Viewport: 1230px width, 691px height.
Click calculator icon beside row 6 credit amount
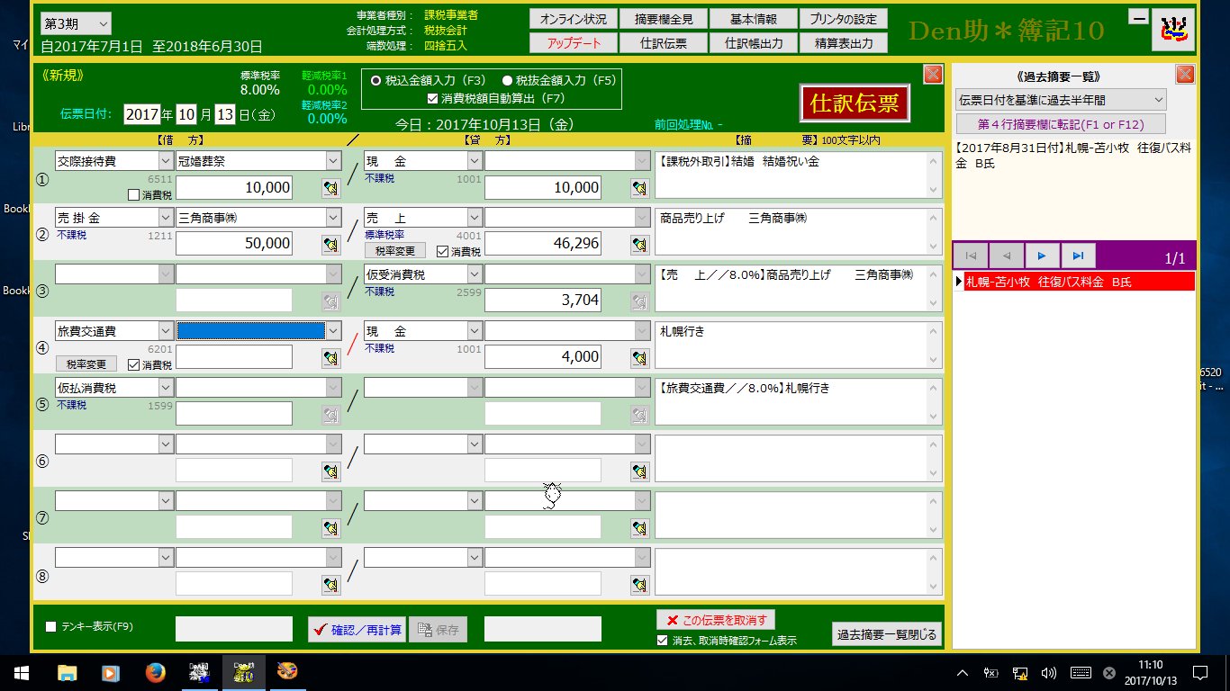[640, 471]
